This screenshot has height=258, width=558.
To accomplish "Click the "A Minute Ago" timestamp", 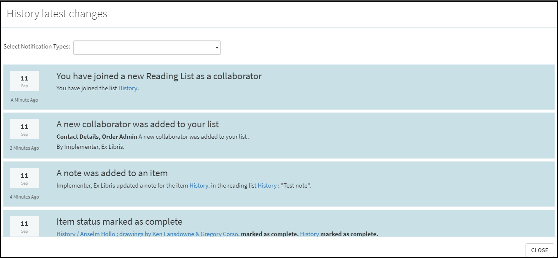I will click(24, 100).
